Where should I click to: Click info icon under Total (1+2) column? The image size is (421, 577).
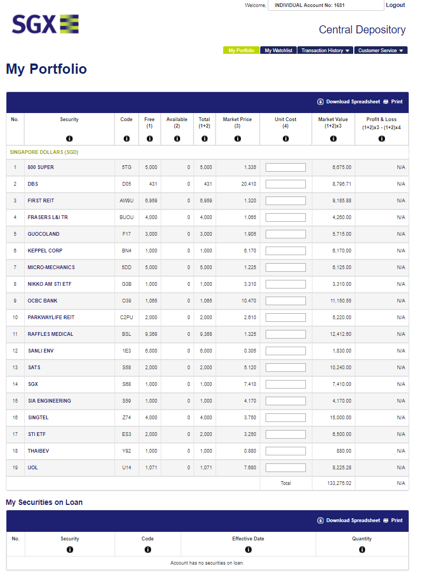[204, 139]
